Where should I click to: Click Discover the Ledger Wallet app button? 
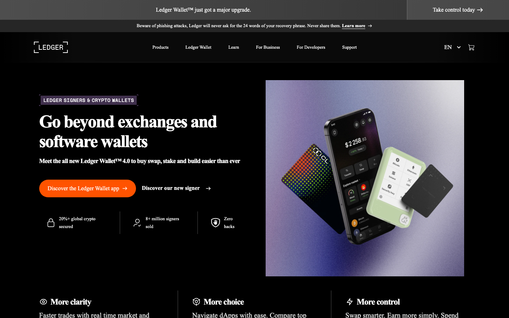tap(88, 188)
